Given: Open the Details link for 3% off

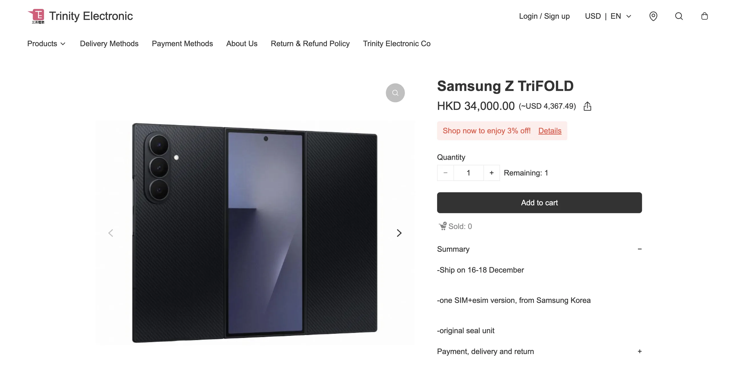Looking at the screenshot, I should [x=549, y=131].
